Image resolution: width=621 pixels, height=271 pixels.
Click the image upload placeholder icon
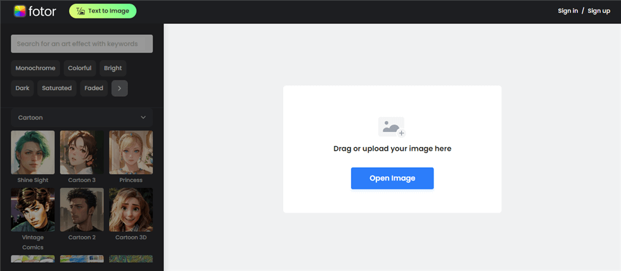point(392,127)
